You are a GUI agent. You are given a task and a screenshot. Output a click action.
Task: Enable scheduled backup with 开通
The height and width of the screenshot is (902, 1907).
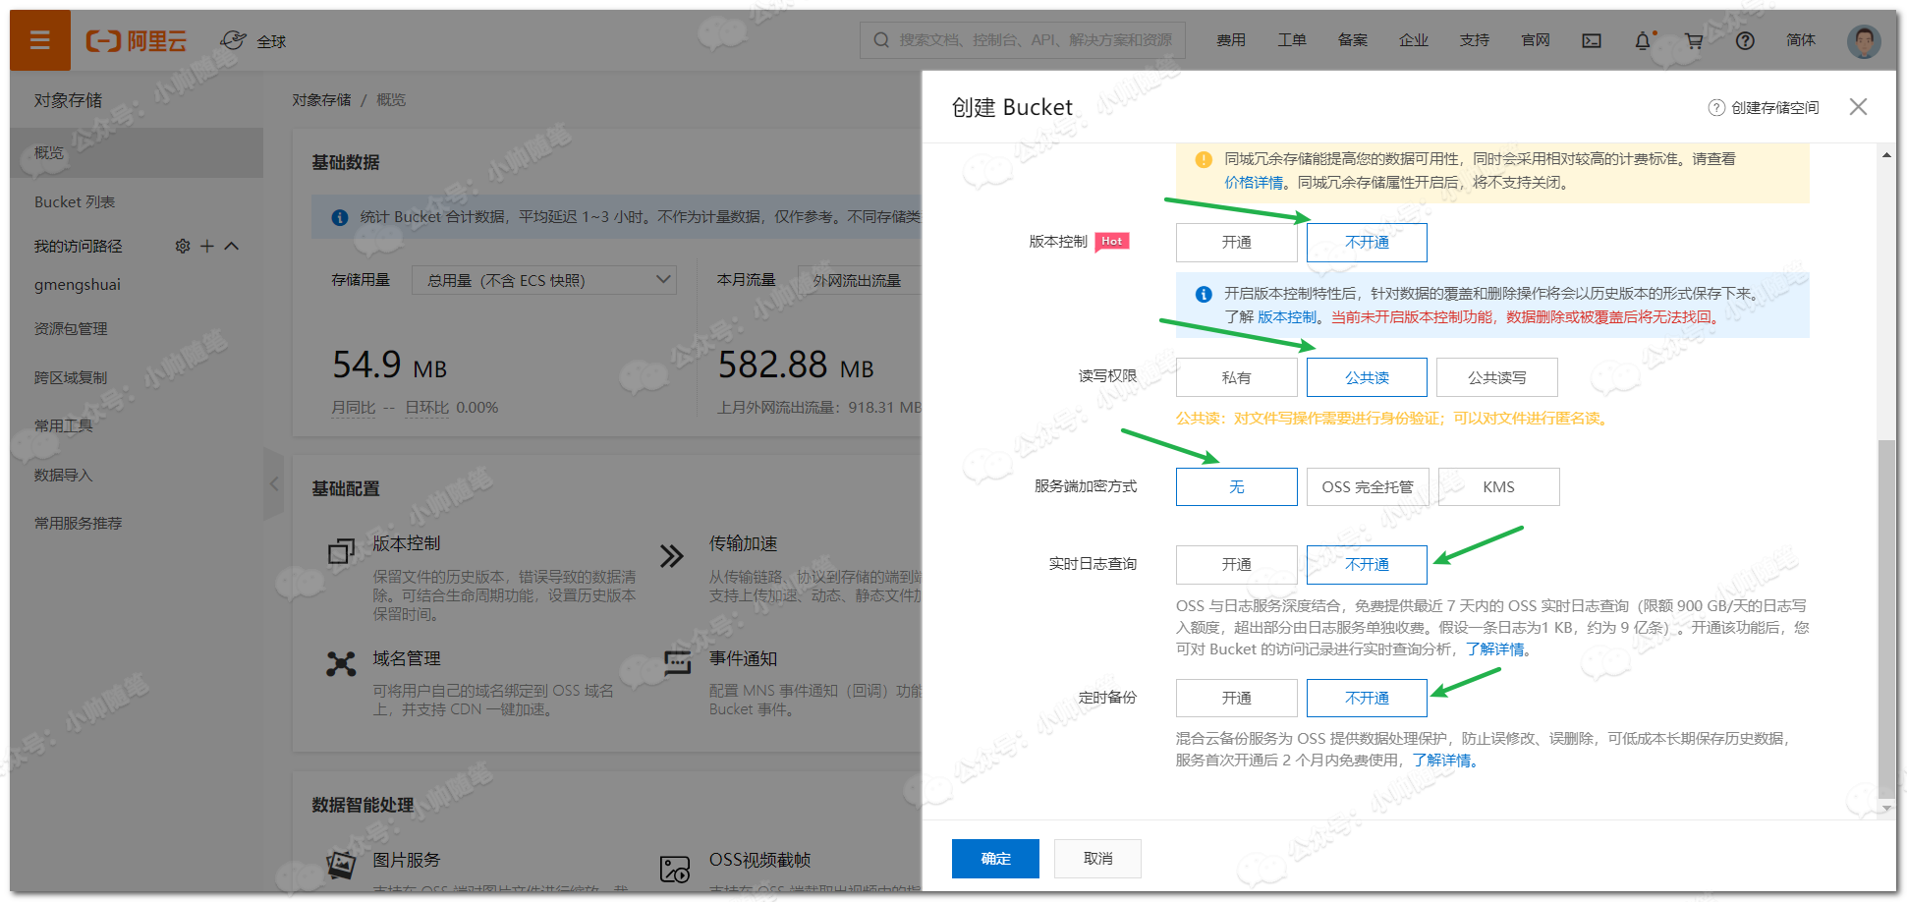[1236, 698]
